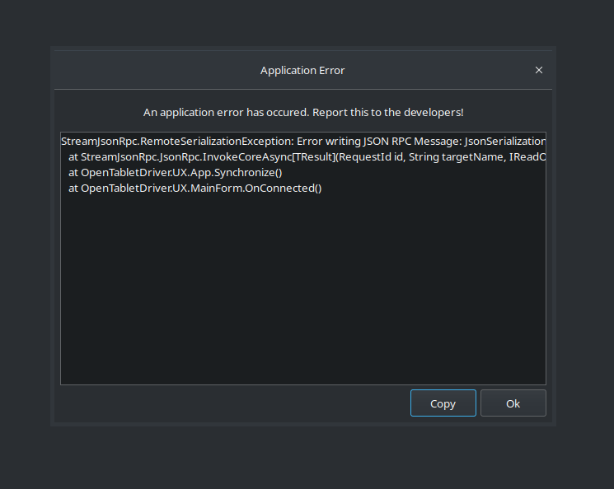Viewport: 614px width, 489px height.
Task: Click the StreamJsonRpc.RemoteSerializationException line
Action: point(303,142)
